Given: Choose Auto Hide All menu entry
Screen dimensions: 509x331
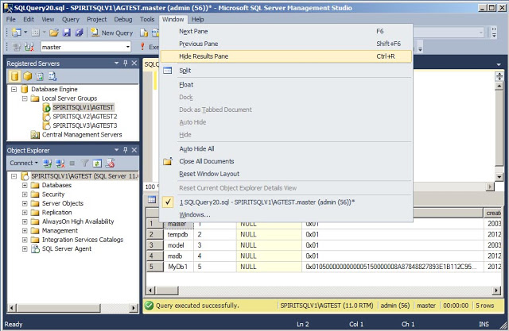Looking at the screenshot, I should point(286,149).
